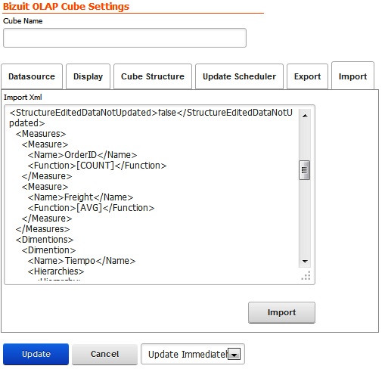Click the Import button below the Xml area
This screenshot has width=385, height=369.
[x=281, y=312]
